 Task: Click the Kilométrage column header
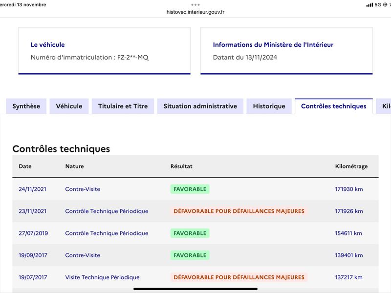[x=351, y=166]
